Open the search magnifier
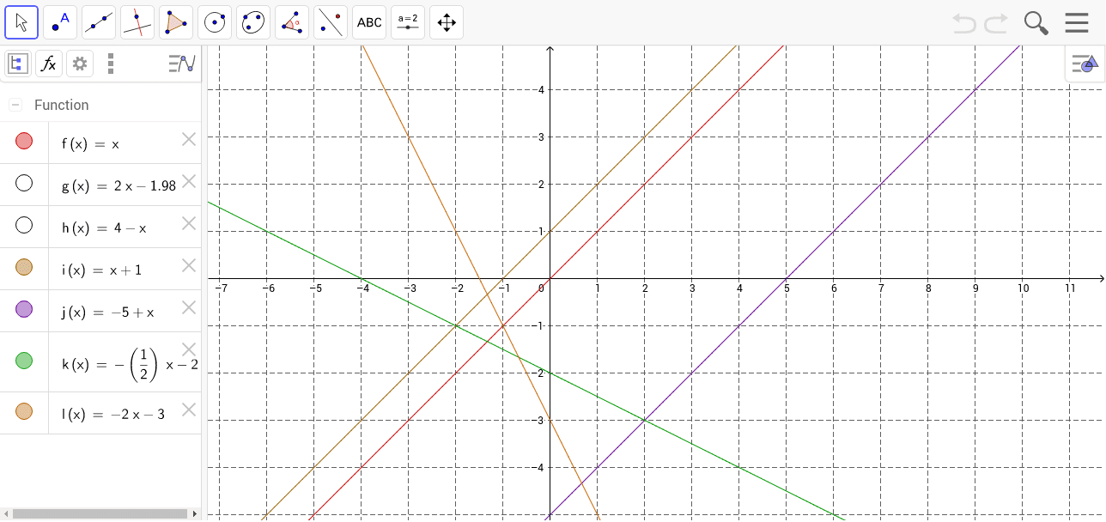 pyautogui.click(x=1036, y=23)
